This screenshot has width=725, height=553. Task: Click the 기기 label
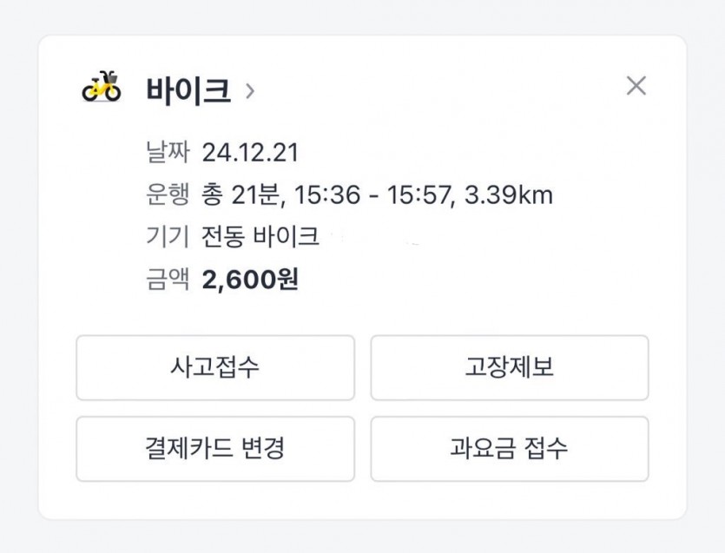[x=168, y=237]
